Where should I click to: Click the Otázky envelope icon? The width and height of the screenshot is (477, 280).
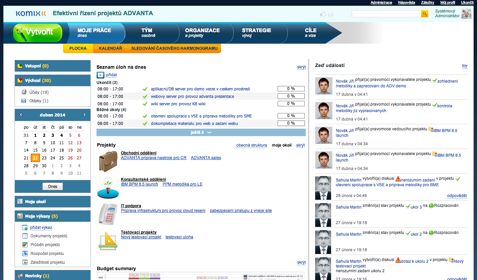point(24,101)
